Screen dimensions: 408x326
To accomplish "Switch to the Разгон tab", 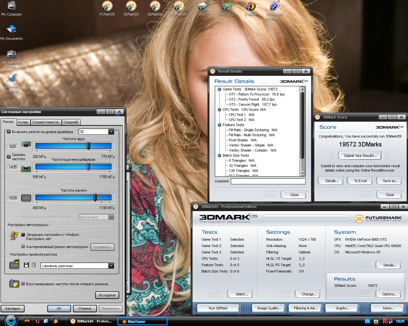I will pyautogui.click(x=8, y=122).
